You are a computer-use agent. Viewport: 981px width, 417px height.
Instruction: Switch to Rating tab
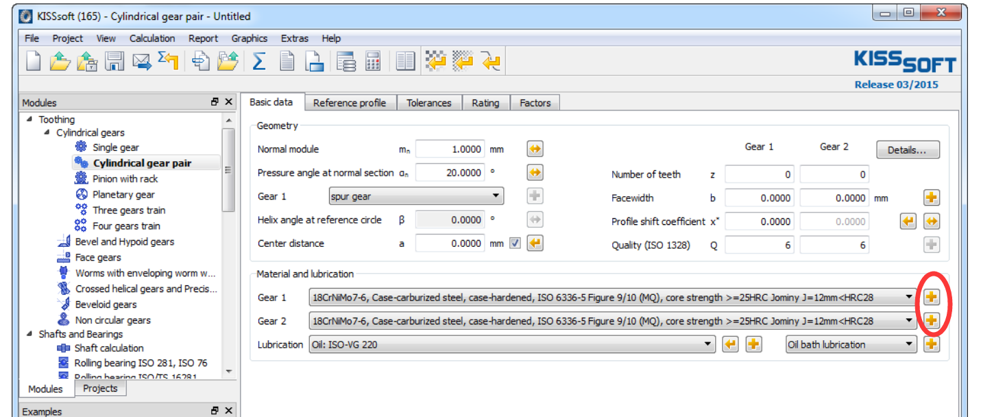click(485, 103)
